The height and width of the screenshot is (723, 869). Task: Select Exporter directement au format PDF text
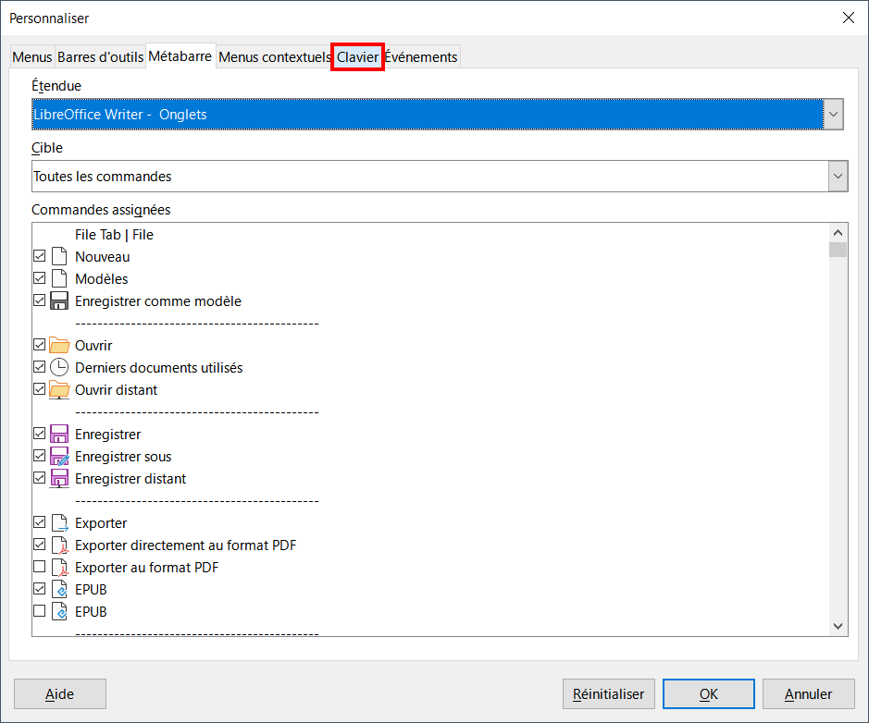[x=186, y=545]
